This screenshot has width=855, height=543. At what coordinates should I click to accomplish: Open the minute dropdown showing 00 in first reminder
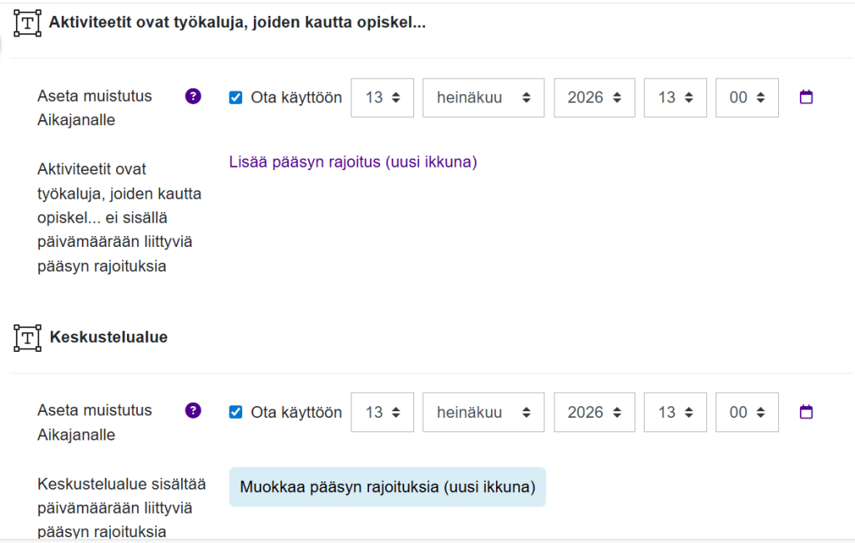coord(746,98)
